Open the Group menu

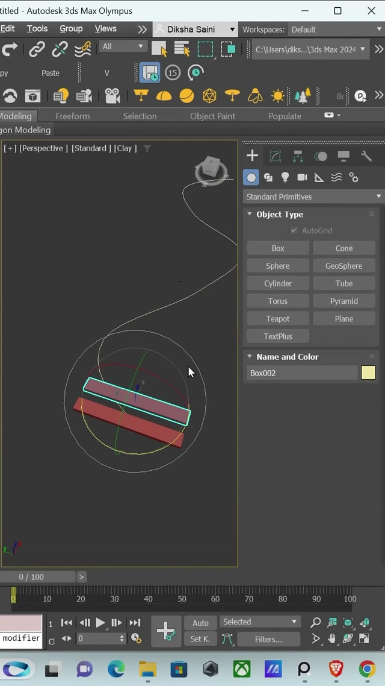71,28
